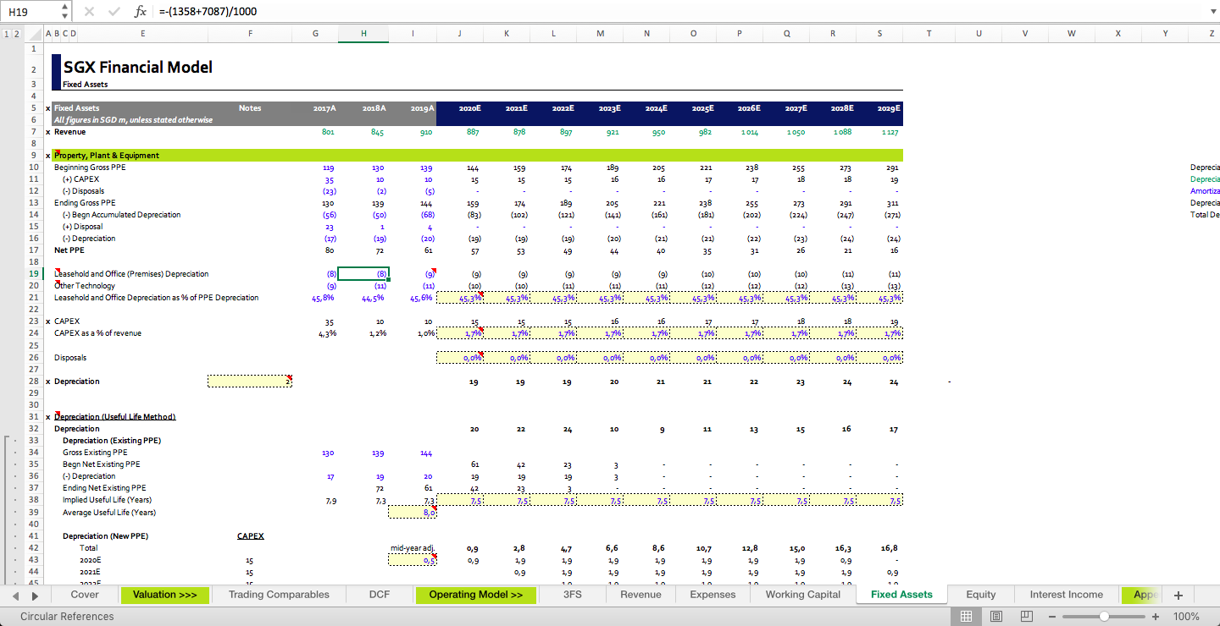Image resolution: width=1220 pixels, height=626 pixels.
Task: Select the 2020E column heading cell
Action: click(x=469, y=108)
